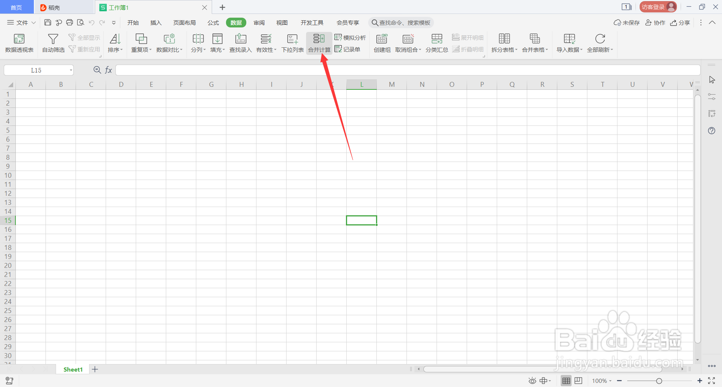Click 创建组 create group

click(382, 43)
